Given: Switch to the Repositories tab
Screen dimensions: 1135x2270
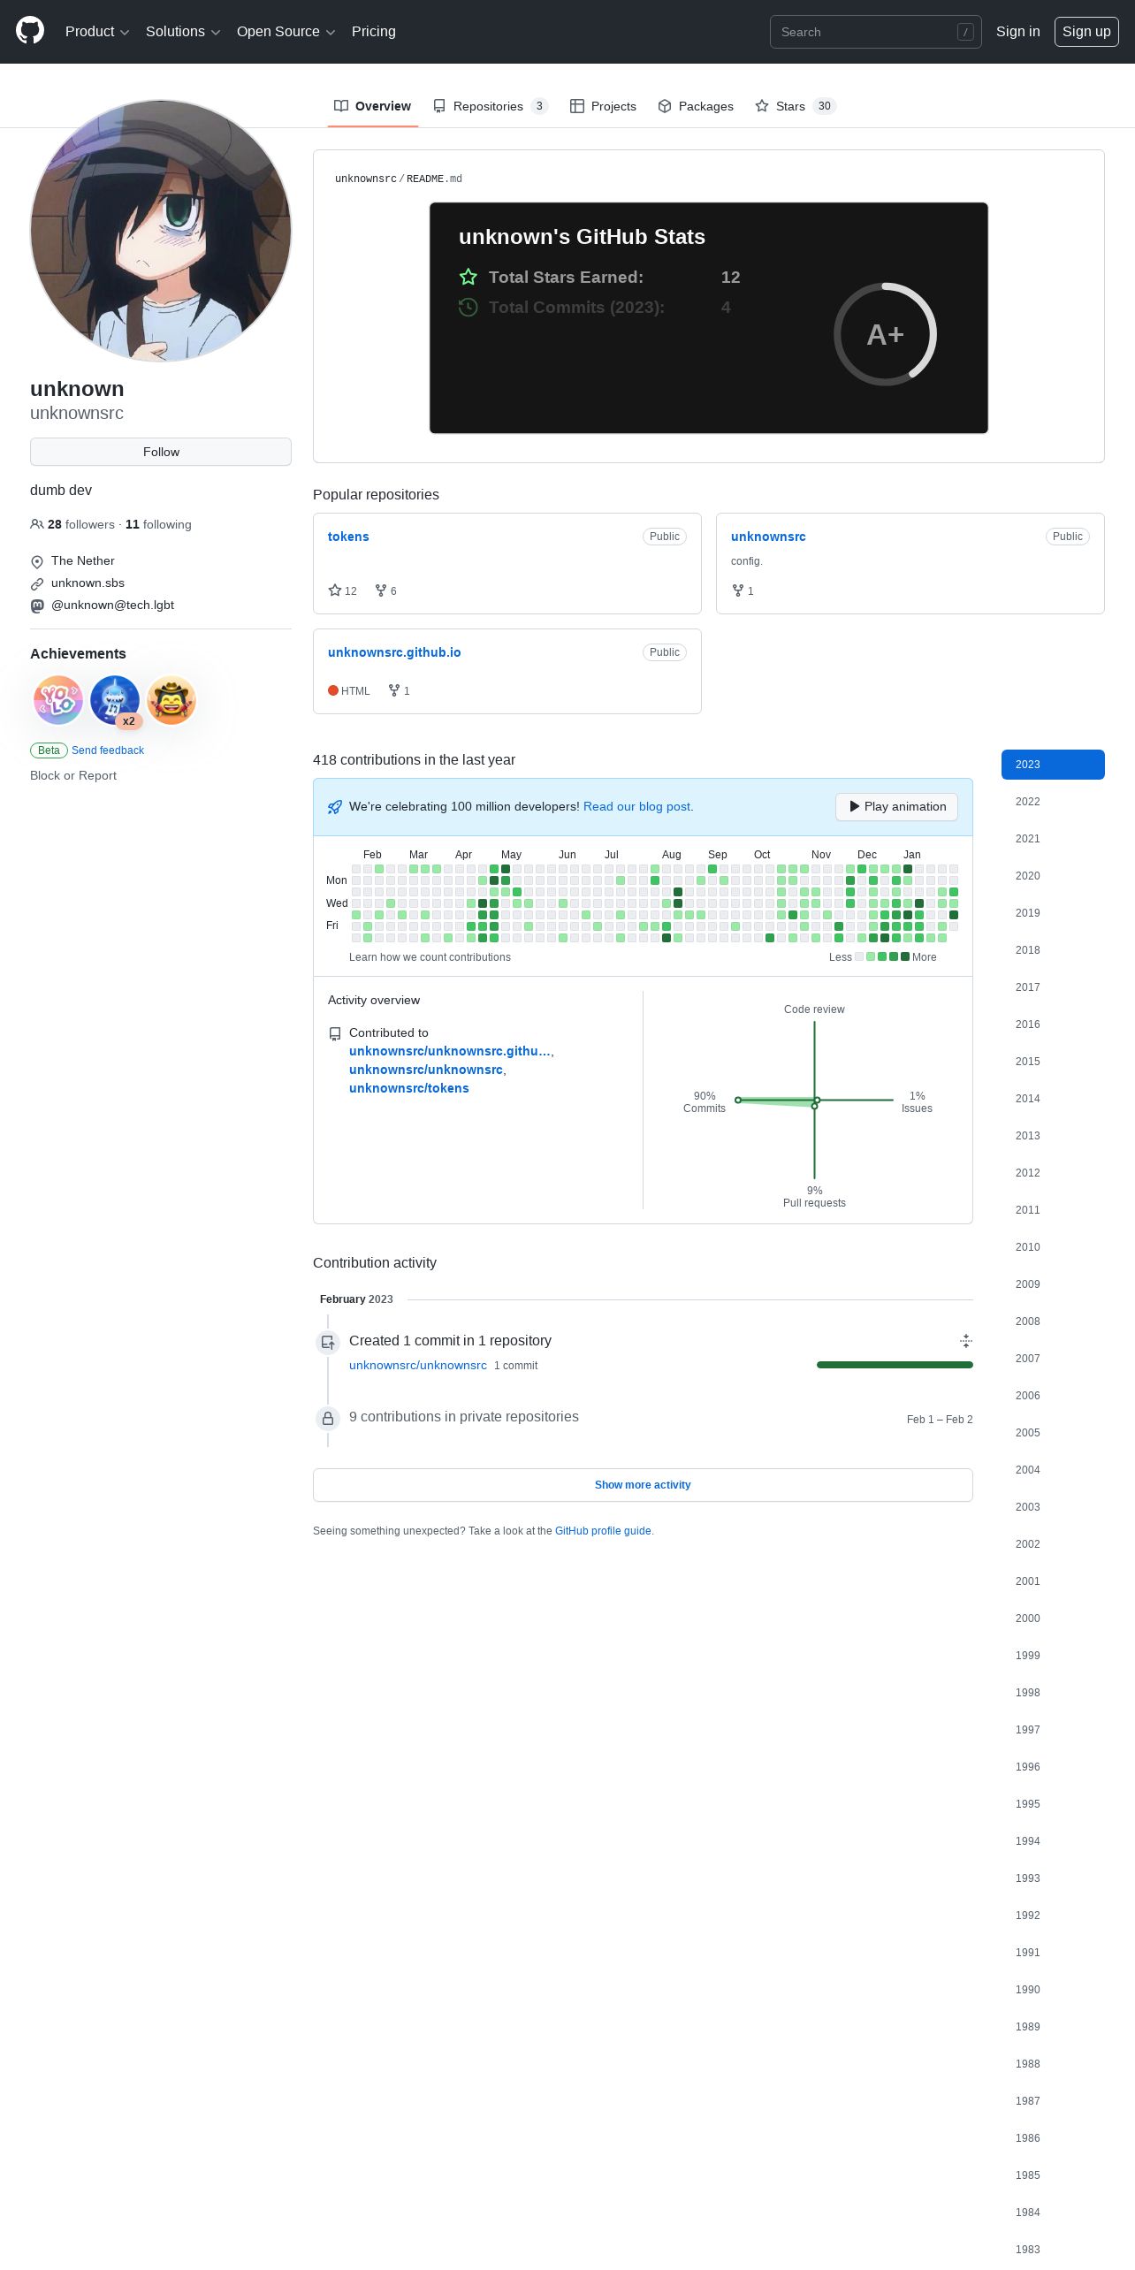Looking at the screenshot, I should point(491,106).
